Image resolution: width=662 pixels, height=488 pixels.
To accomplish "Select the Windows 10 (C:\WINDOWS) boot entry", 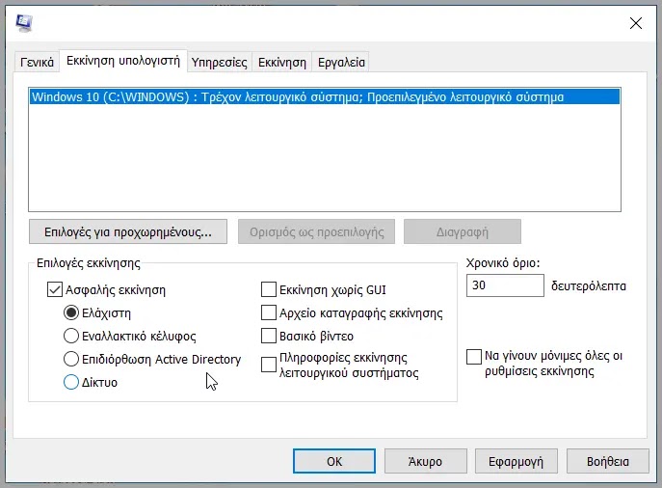I will point(325,96).
